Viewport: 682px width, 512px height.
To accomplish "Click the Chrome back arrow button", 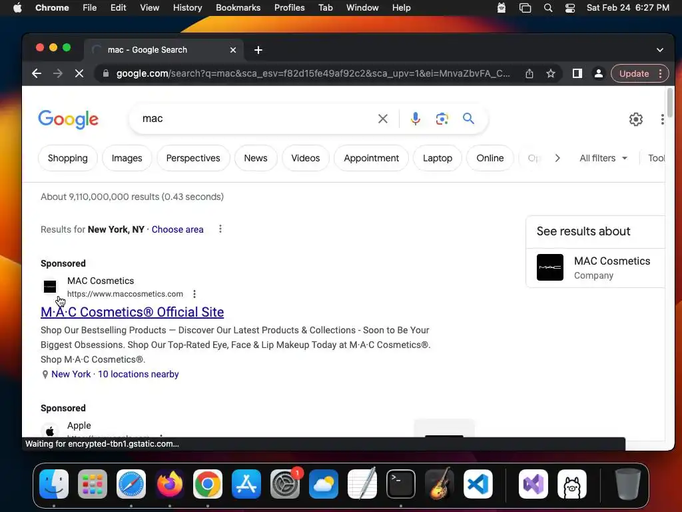I will point(37,73).
